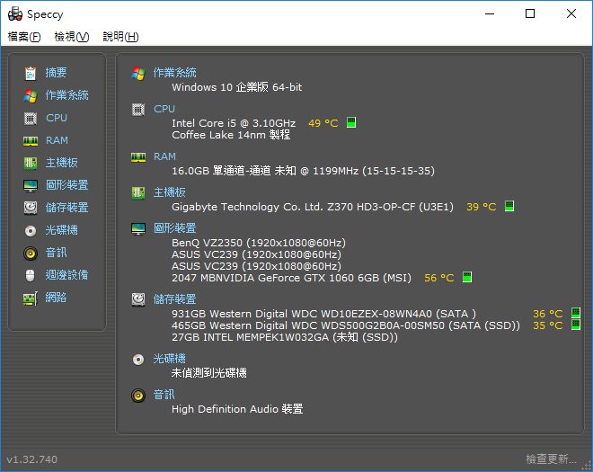593x472 pixels.
Task: Click the green temperature indicator next to 35 °C SSD
Action: pos(576,325)
